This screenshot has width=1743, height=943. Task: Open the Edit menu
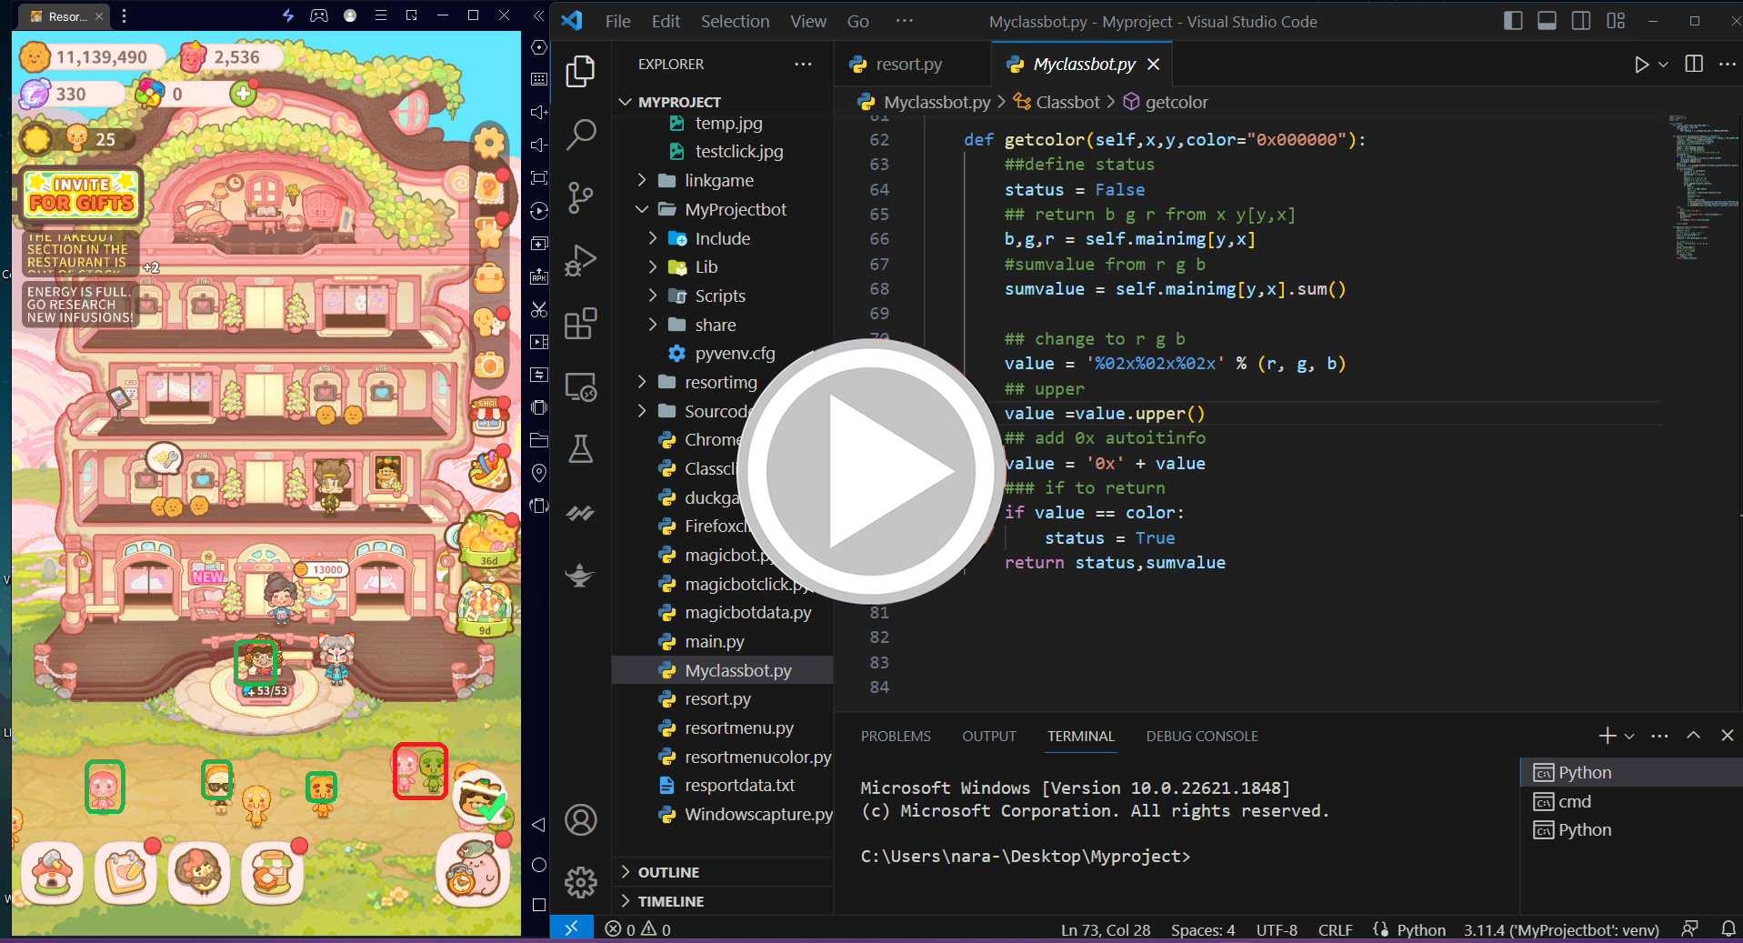point(666,21)
